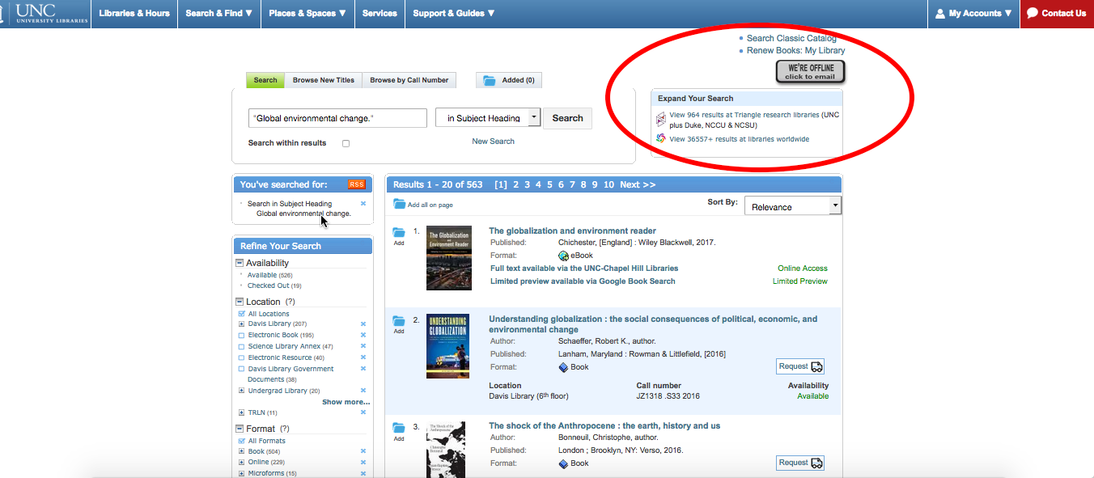Exclude Online format with its X icon
Viewport: 1094px width, 478px height.
(x=363, y=462)
